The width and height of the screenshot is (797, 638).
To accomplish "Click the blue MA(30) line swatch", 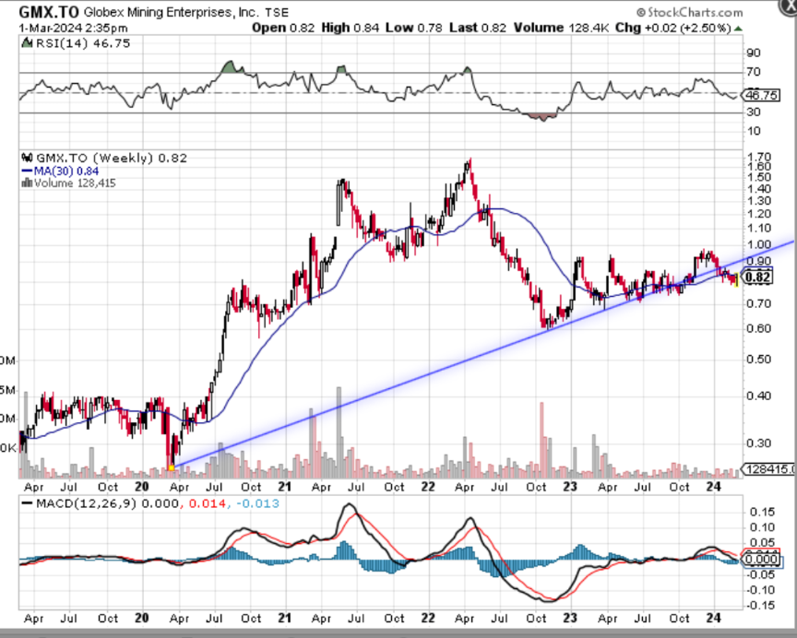I will (27, 171).
